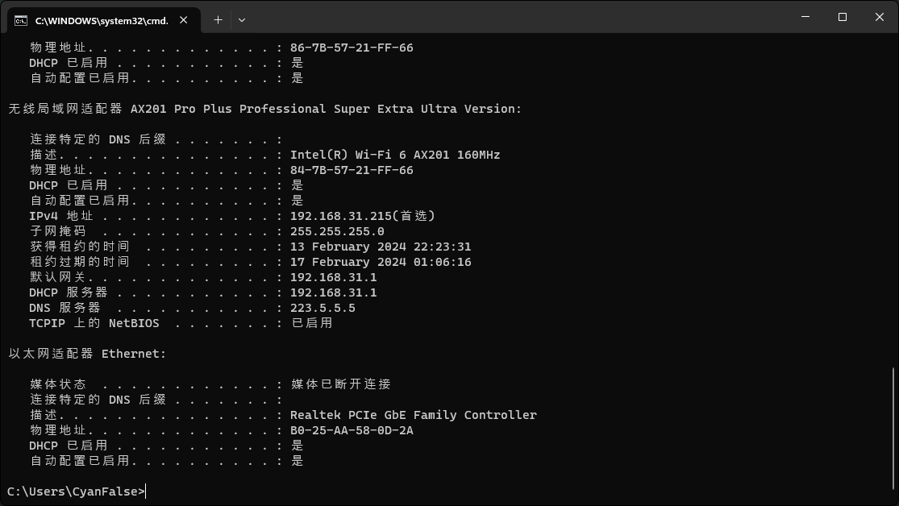Click the Ethernet adapter heading line
899x506 pixels.
[x=87, y=354]
